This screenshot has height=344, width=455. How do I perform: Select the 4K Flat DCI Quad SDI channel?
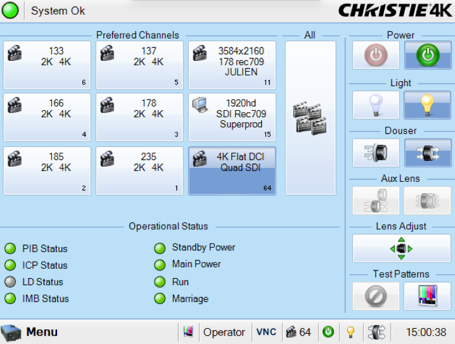tap(232, 170)
